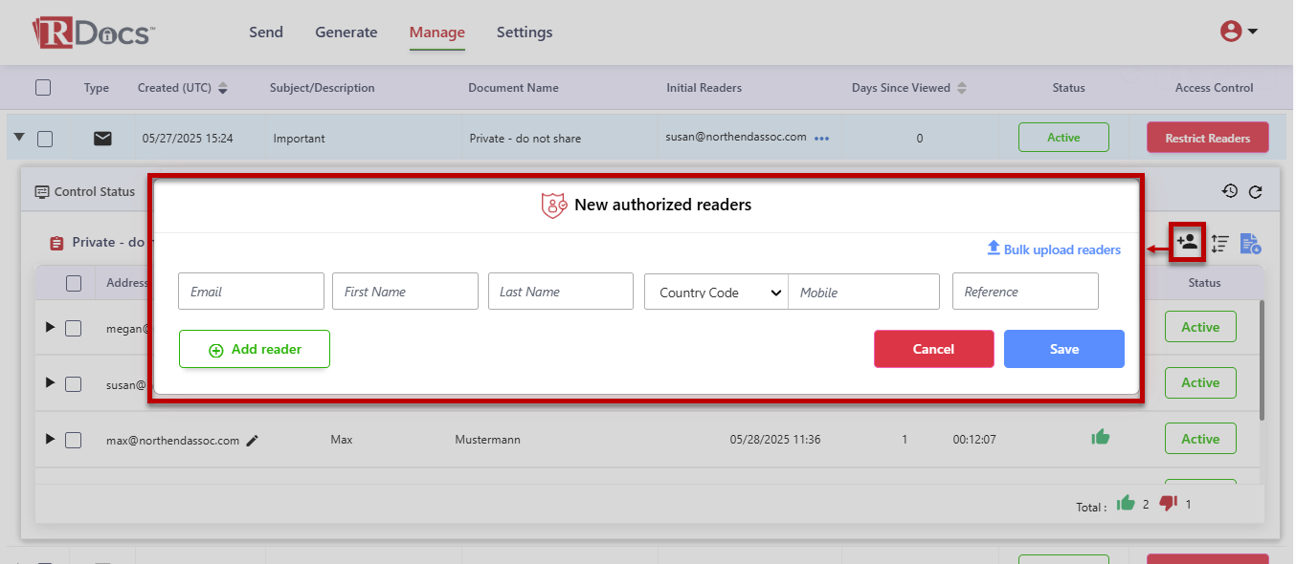Click the Email input field

[x=251, y=292]
